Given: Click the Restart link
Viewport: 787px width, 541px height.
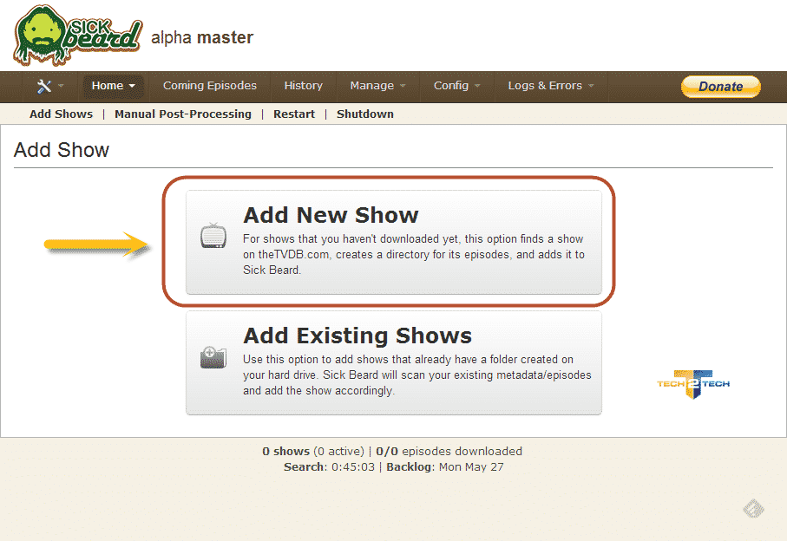Looking at the screenshot, I should (294, 114).
